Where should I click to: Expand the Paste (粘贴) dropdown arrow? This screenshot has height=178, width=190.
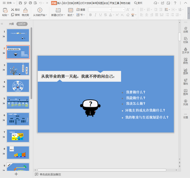coord(8,15)
